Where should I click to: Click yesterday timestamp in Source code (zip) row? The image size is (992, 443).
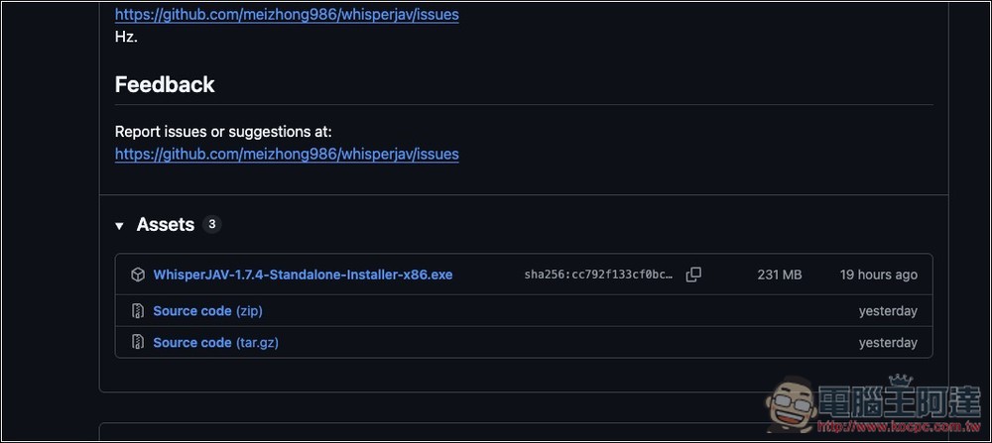(888, 311)
